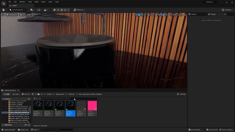Search folders in the Archviz_1 tree

(29, 99)
